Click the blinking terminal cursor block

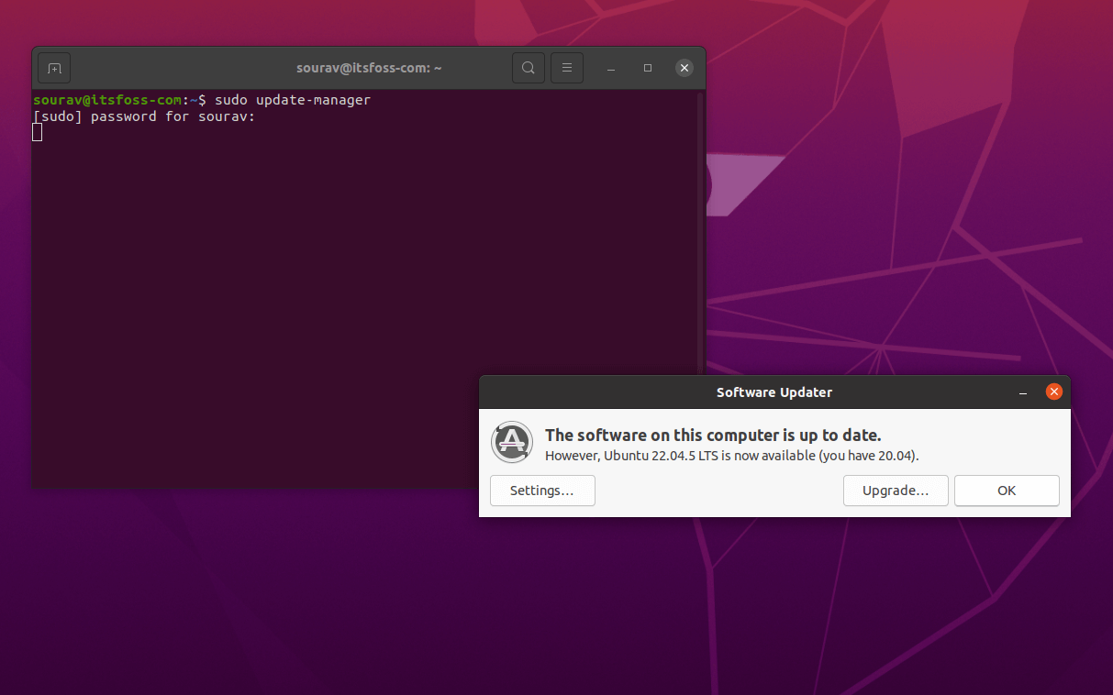(x=37, y=131)
